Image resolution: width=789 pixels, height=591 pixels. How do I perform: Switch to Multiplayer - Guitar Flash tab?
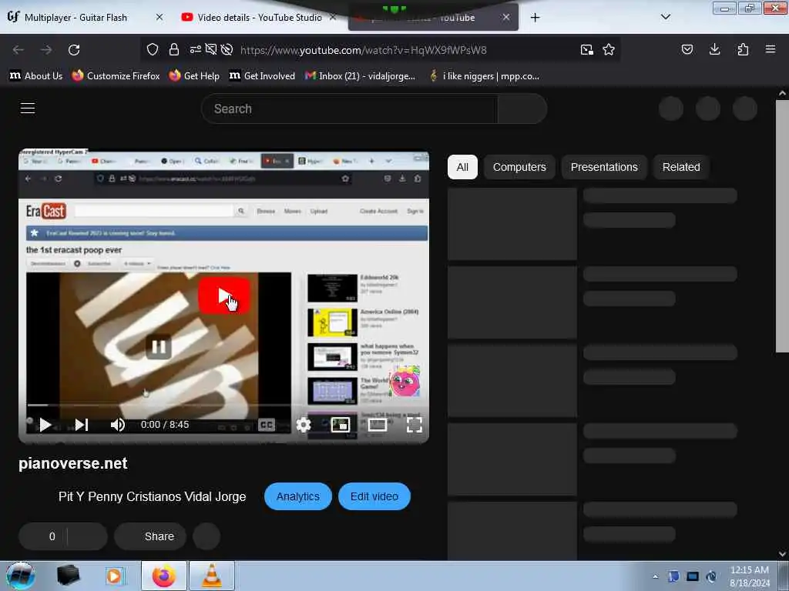point(76,18)
